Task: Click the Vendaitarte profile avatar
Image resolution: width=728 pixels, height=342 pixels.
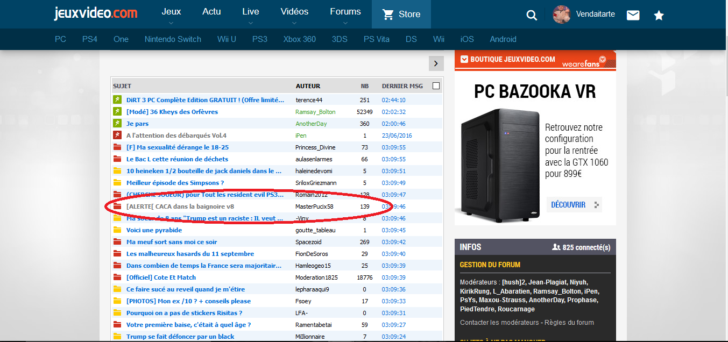Action: 562,15
